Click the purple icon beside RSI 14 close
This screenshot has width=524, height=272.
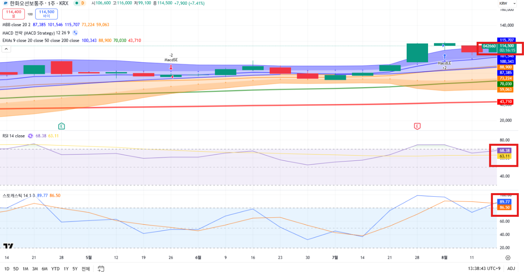[x=30, y=136]
